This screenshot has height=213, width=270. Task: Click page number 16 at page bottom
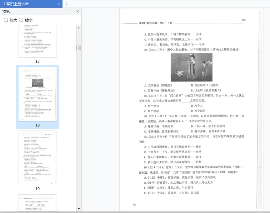point(134,205)
